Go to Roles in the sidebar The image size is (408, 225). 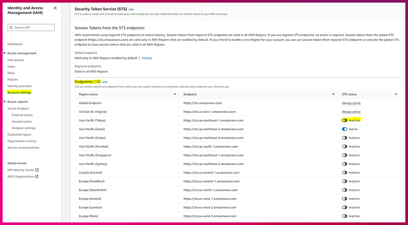pos(11,73)
